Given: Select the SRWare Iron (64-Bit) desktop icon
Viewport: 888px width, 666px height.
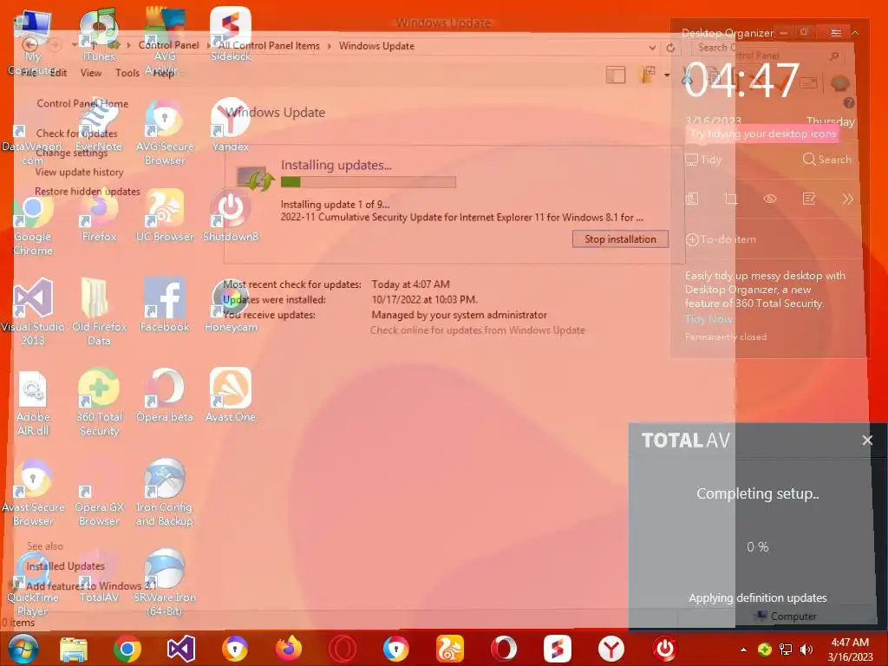Looking at the screenshot, I should [x=165, y=582].
